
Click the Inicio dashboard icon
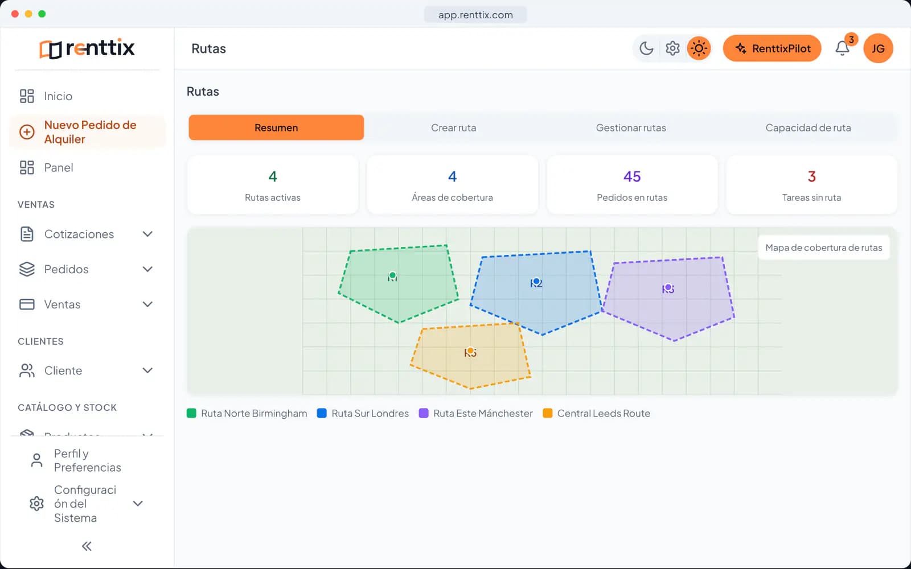click(x=27, y=96)
